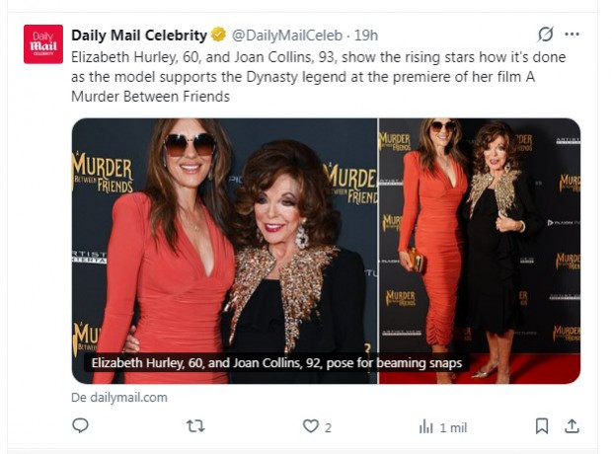This screenshot has height=454, width=612.
Task: Click the 1 mil views count
Action: click(x=453, y=427)
